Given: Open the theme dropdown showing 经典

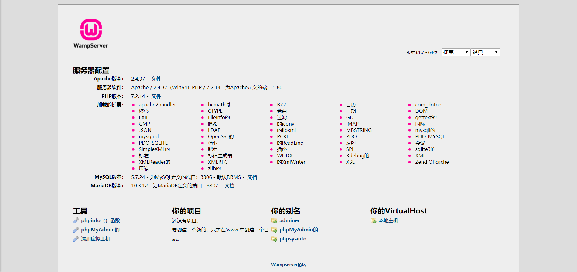Looking at the screenshot, I should point(485,52).
